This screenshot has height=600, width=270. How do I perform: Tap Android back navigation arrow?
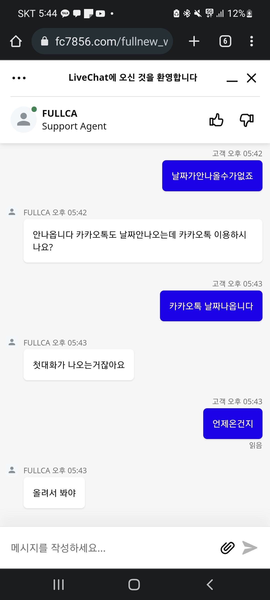(210, 585)
